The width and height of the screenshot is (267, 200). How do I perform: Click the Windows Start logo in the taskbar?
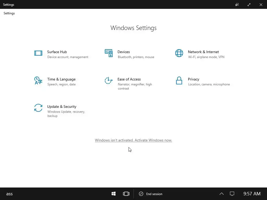[x=114, y=194]
